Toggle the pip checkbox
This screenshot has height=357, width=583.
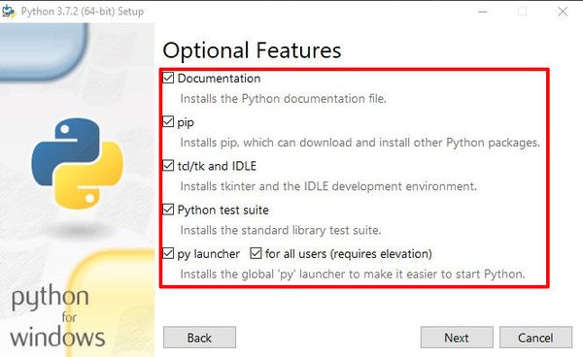[168, 121]
